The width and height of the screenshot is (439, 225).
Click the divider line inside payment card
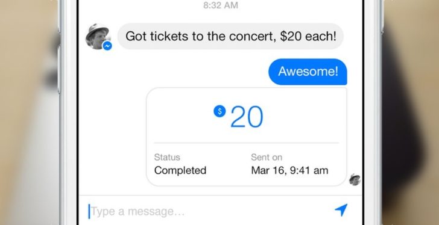(x=247, y=143)
